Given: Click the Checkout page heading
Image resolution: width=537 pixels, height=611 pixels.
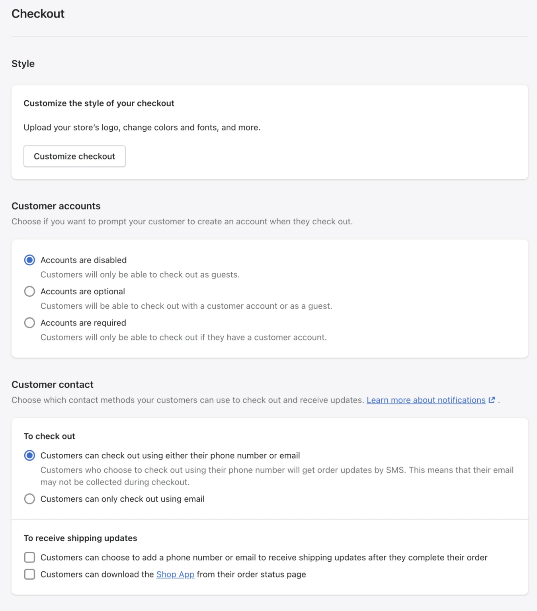Looking at the screenshot, I should (x=38, y=13).
